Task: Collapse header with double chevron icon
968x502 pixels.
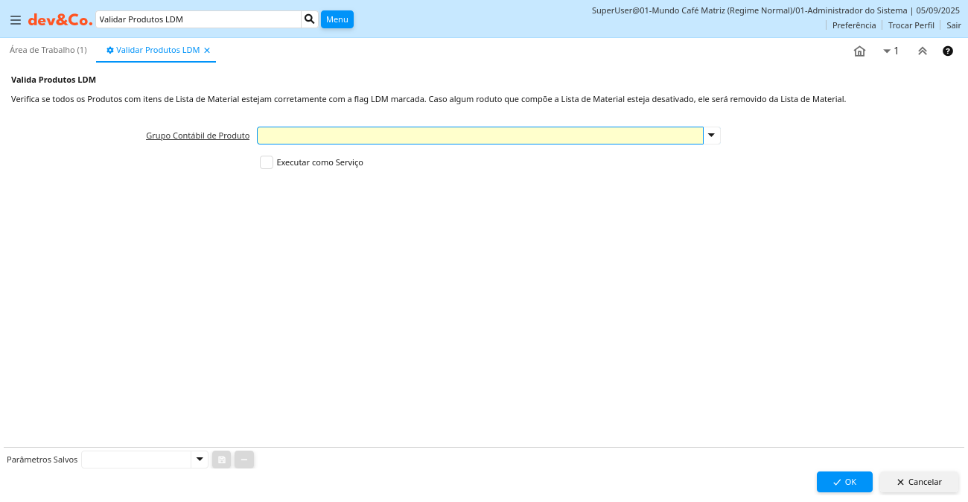Action: 922,51
